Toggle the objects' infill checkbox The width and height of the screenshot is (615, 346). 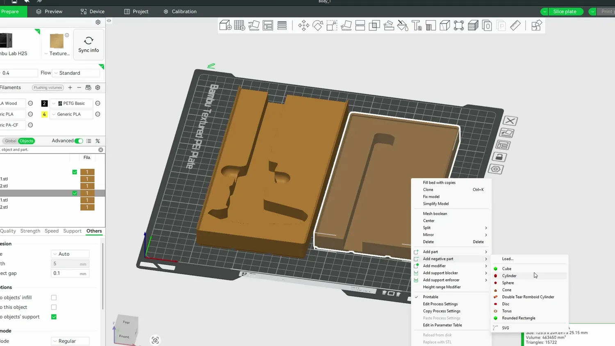[54, 298]
